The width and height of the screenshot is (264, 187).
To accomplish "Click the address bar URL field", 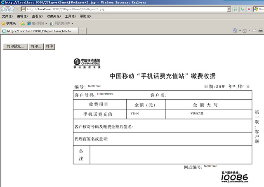I will click(124, 9).
